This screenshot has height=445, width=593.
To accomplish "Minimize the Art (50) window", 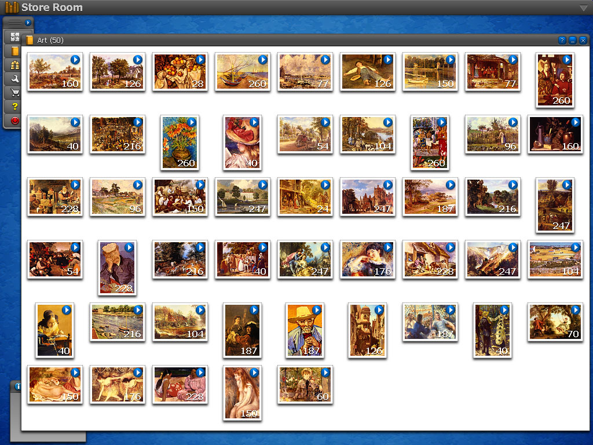I will point(573,41).
